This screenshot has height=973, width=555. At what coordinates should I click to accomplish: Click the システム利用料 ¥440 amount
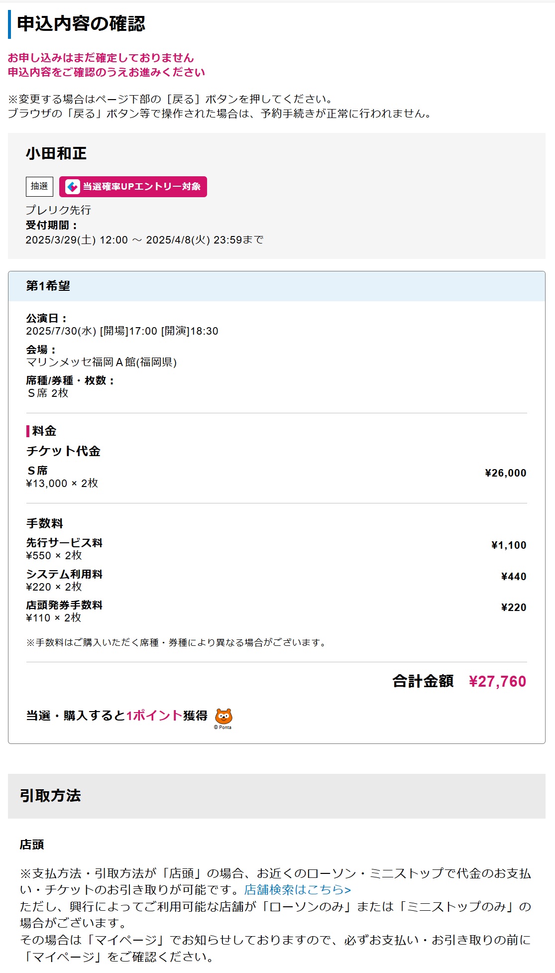(x=514, y=577)
